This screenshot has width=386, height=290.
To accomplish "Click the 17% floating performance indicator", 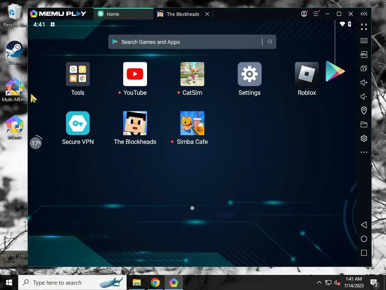I will 36,142.
